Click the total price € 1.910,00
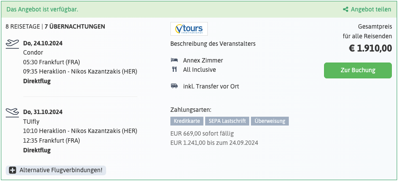The height and width of the screenshot is (181, 398). 370,48
